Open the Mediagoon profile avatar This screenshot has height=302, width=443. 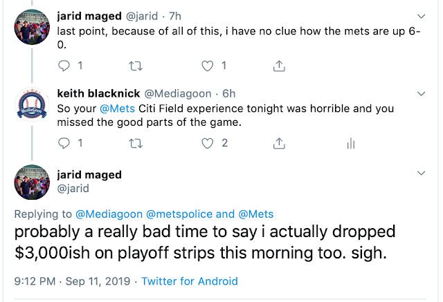pos(31,108)
